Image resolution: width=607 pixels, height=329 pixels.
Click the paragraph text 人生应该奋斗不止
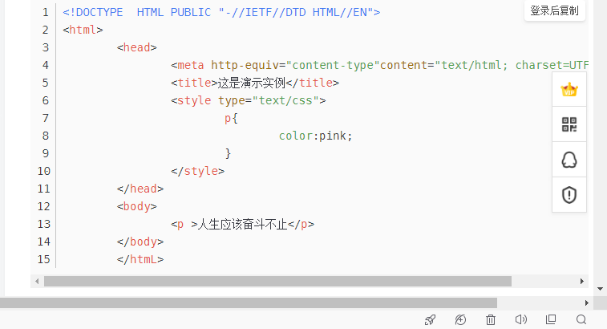coord(242,224)
